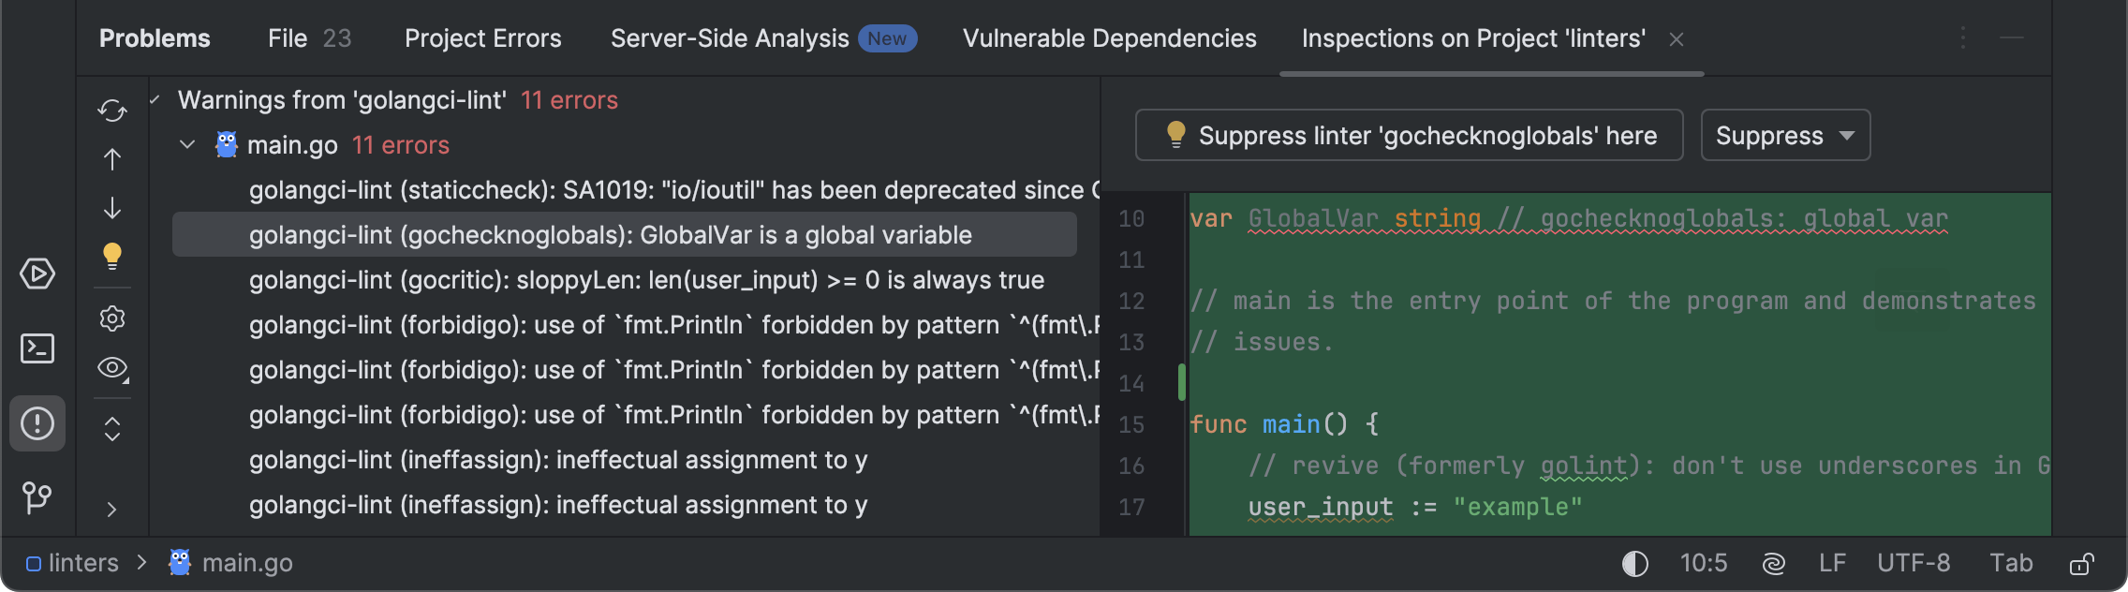Toggle read-only lock icon in status bar
This screenshot has height=592, width=2128.
[x=2081, y=564]
